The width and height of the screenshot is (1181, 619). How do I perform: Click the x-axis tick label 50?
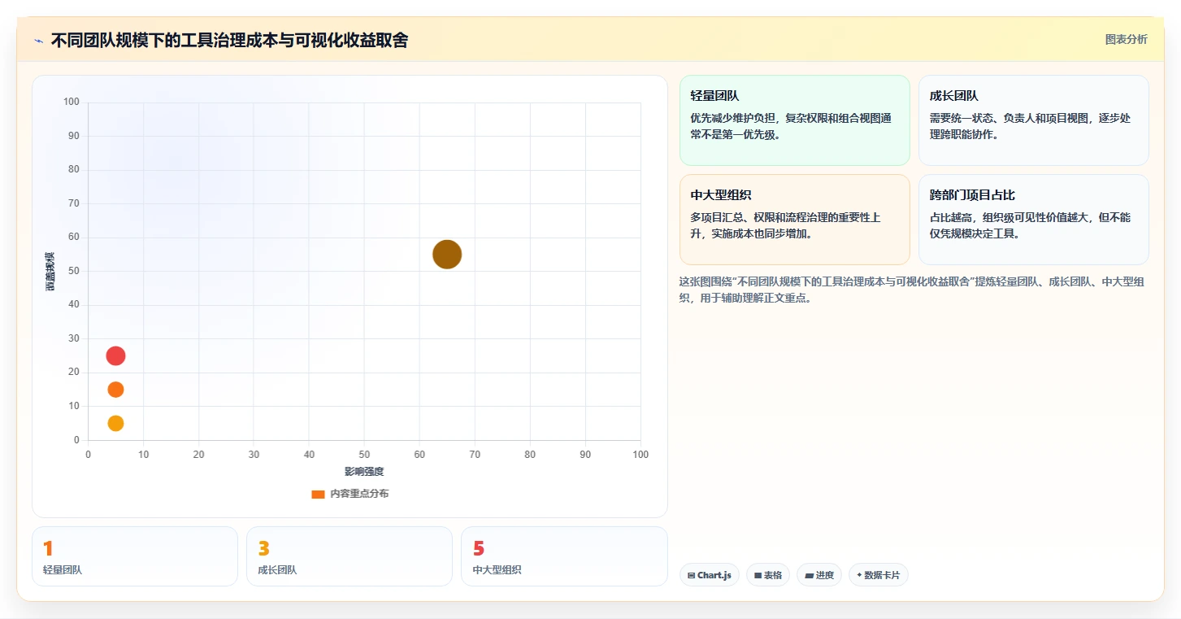tap(364, 455)
